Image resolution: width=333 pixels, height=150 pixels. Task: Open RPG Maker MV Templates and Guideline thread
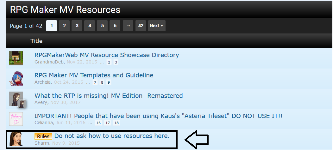click(94, 75)
